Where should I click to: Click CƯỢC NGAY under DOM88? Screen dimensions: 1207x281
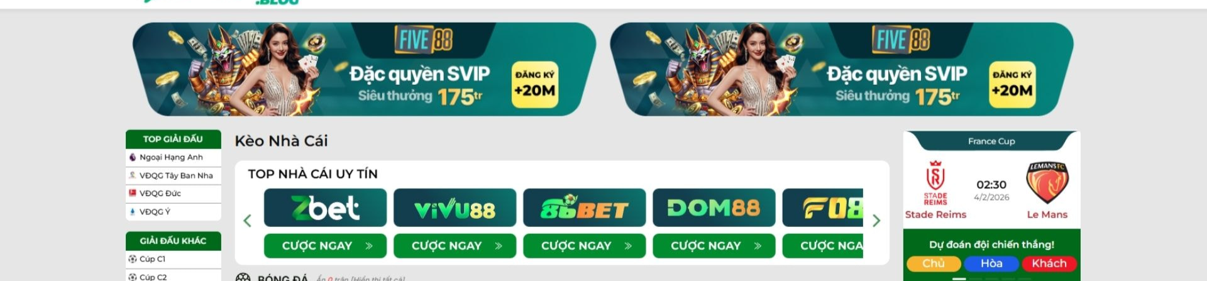(x=714, y=246)
